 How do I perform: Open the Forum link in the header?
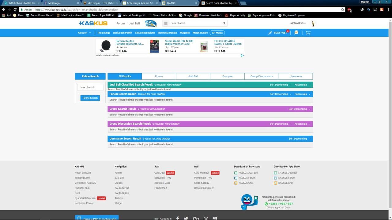tap(121, 24)
